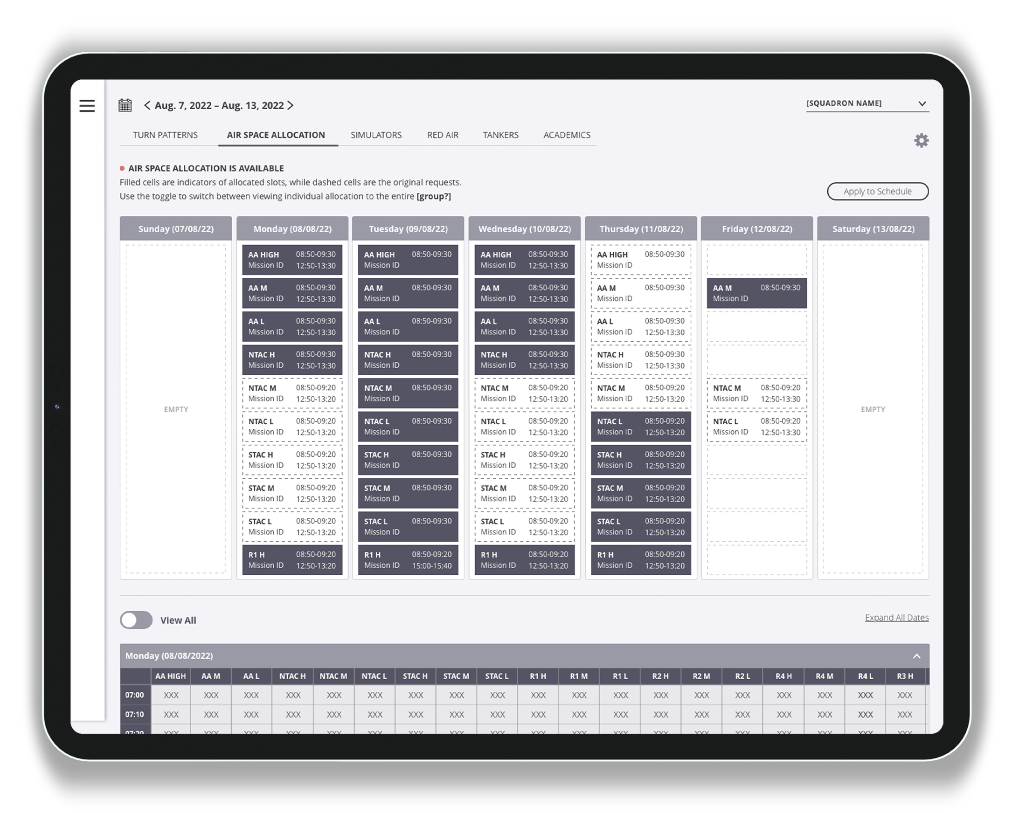Open the hamburger menu
This screenshot has width=1019, height=813.
pyautogui.click(x=87, y=106)
